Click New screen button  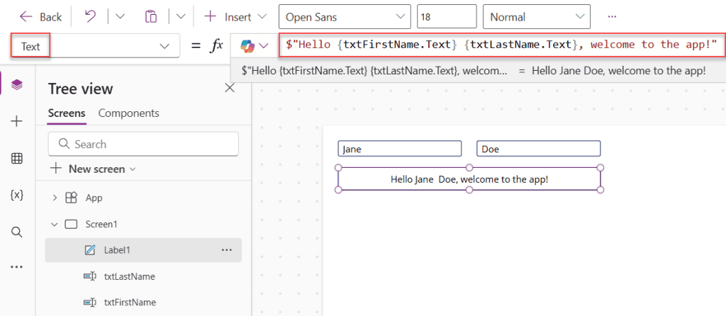[x=93, y=169]
